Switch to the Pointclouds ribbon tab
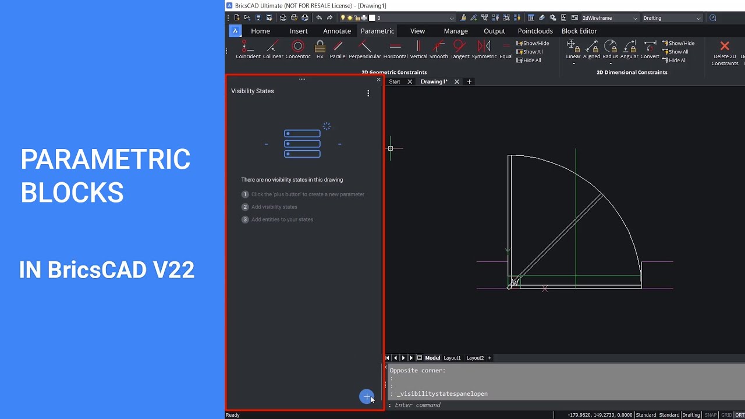 point(535,31)
